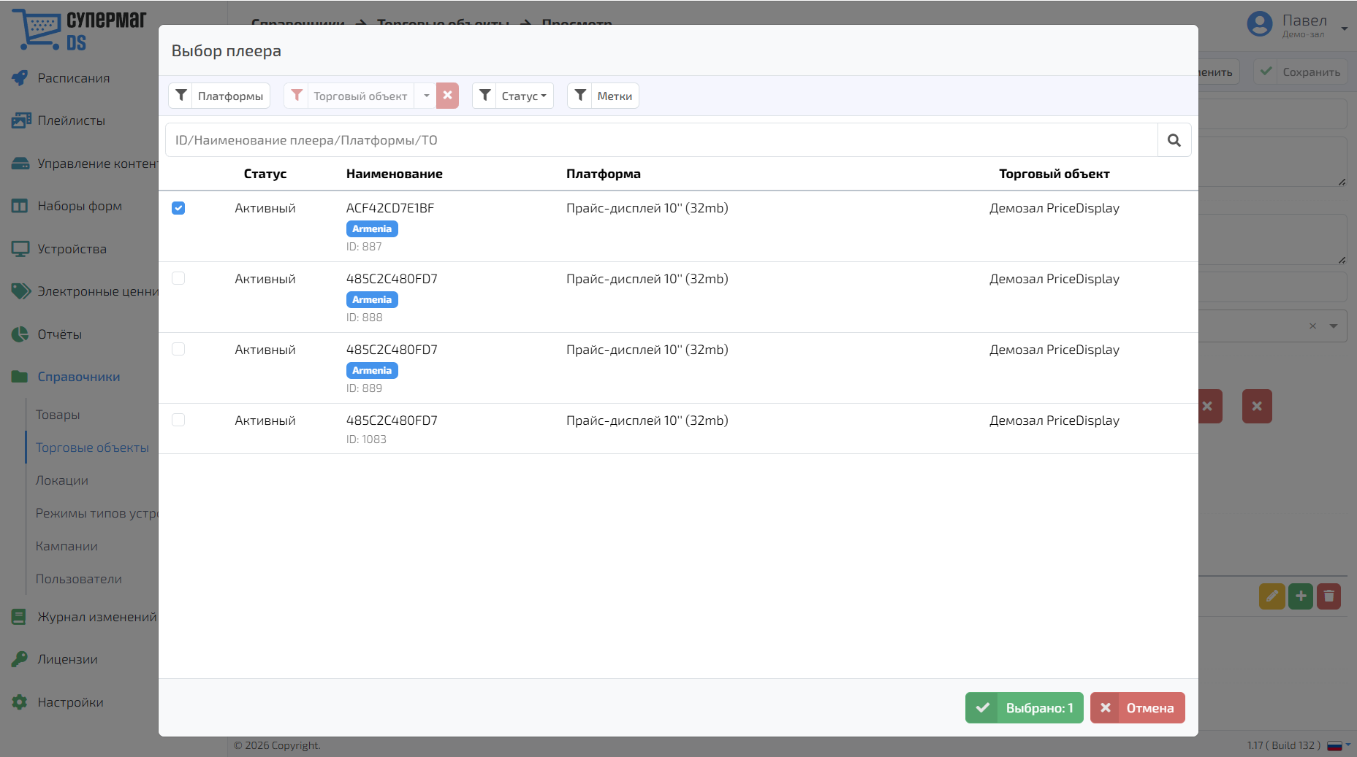Open Лицензии key icon

click(x=20, y=659)
